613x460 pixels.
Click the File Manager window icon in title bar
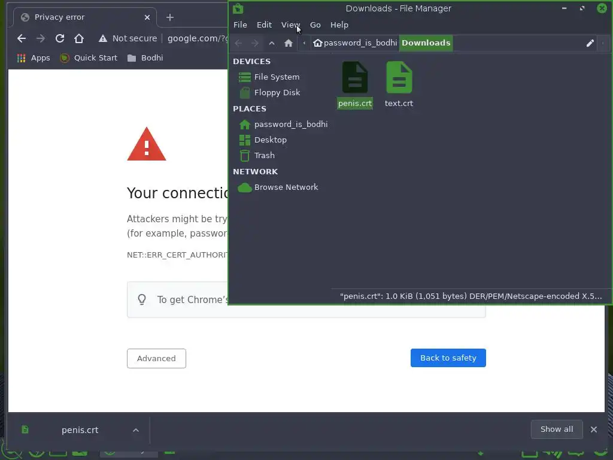pos(238,8)
